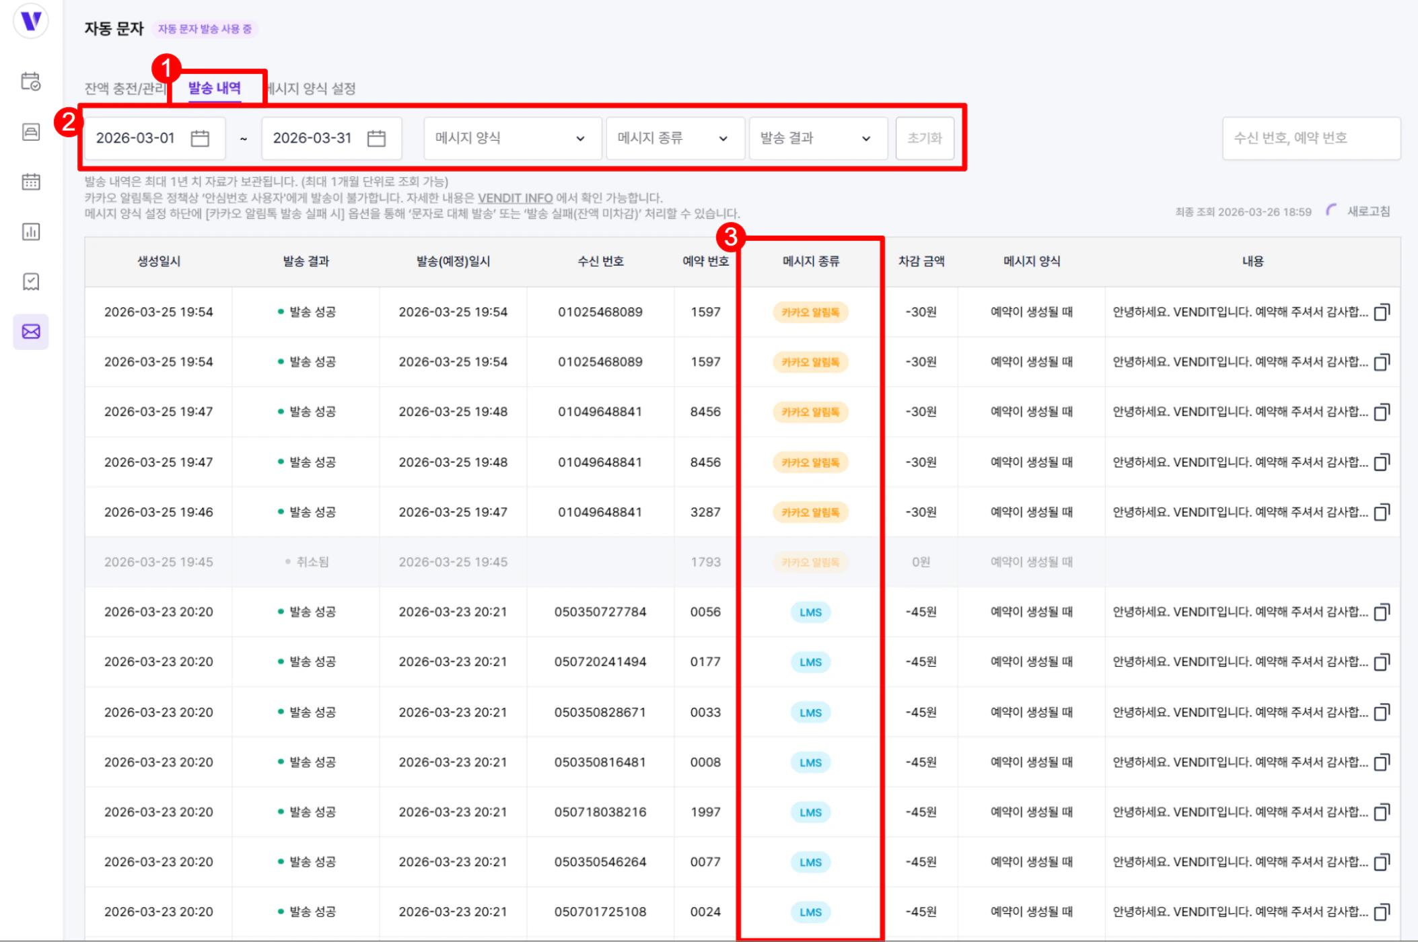Viewport: 1418px width, 942px height.
Task: Switch to 메시지 양식 설정 tab
Action: point(312,89)
